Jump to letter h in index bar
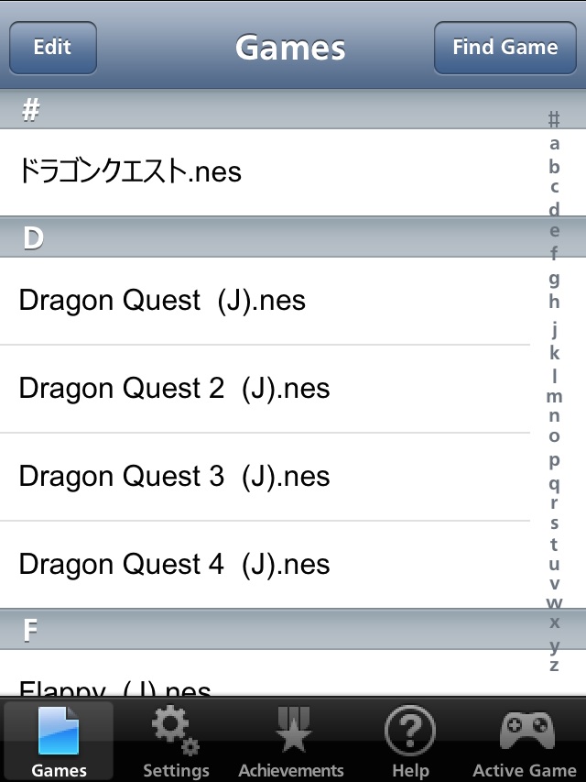This screenshot has height=782, width=586. coord(554,301)
